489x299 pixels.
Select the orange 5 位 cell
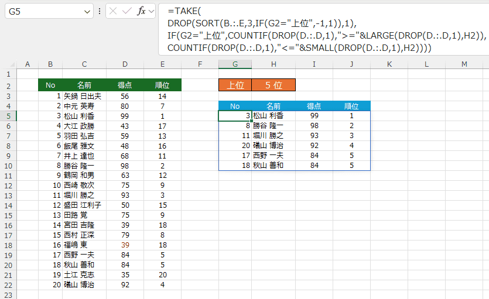coord(273,85)
